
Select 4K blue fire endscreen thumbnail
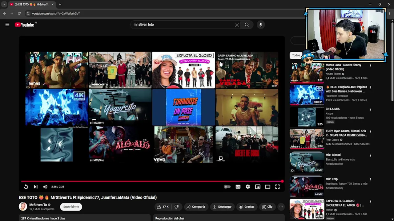(x=57, y=107)
